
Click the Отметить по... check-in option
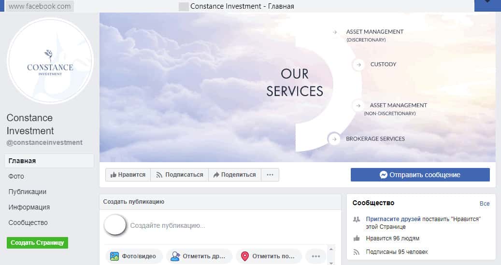click(x=269, y=256)
